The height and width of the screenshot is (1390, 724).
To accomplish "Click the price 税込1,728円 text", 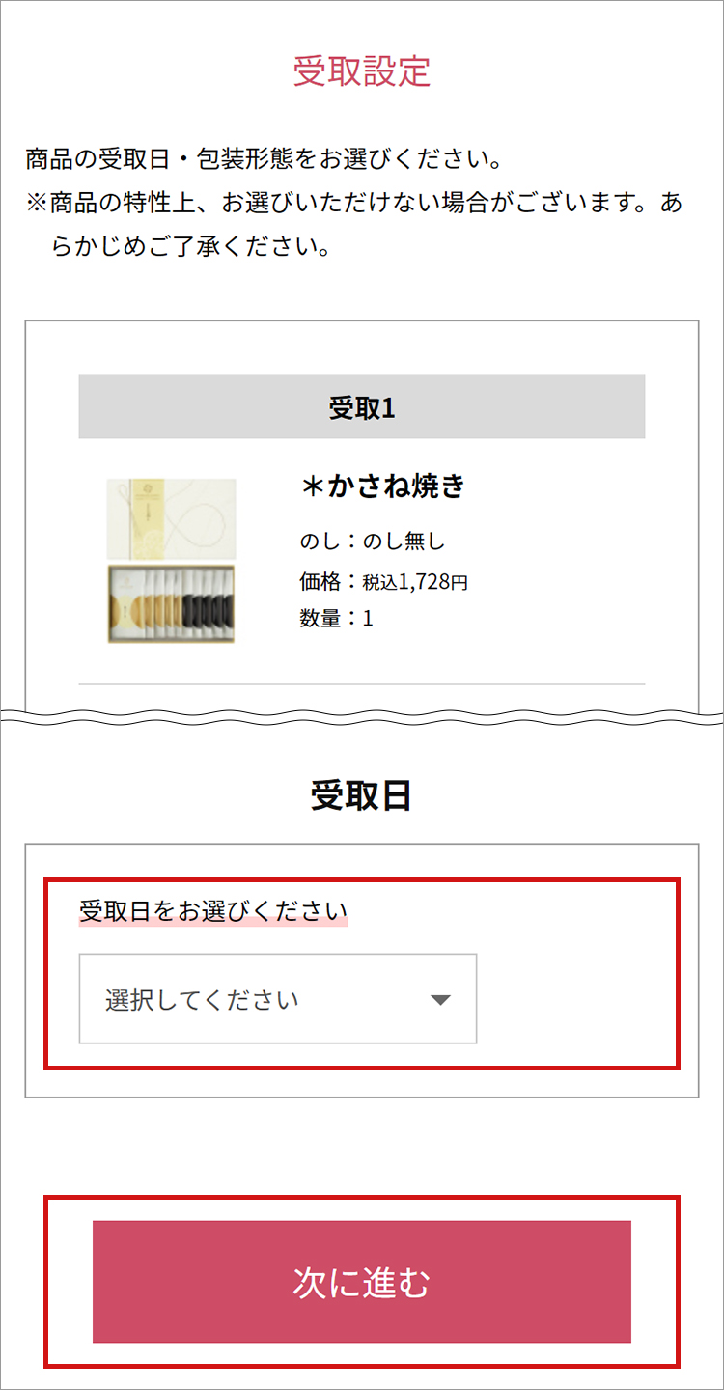I will click(415, 581).
